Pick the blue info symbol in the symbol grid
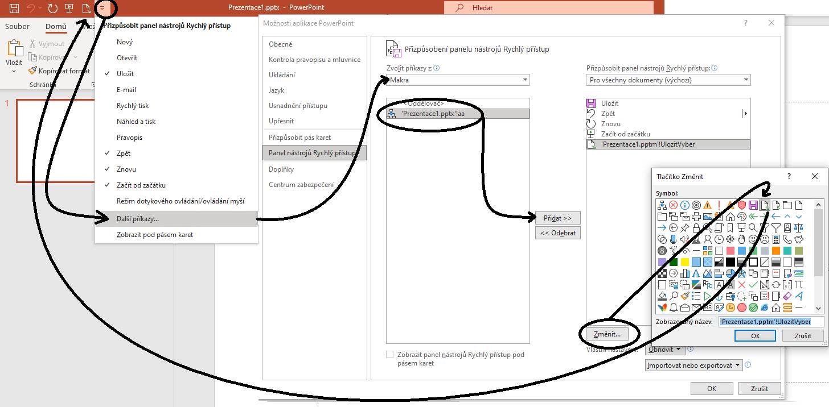 (684, 205)
